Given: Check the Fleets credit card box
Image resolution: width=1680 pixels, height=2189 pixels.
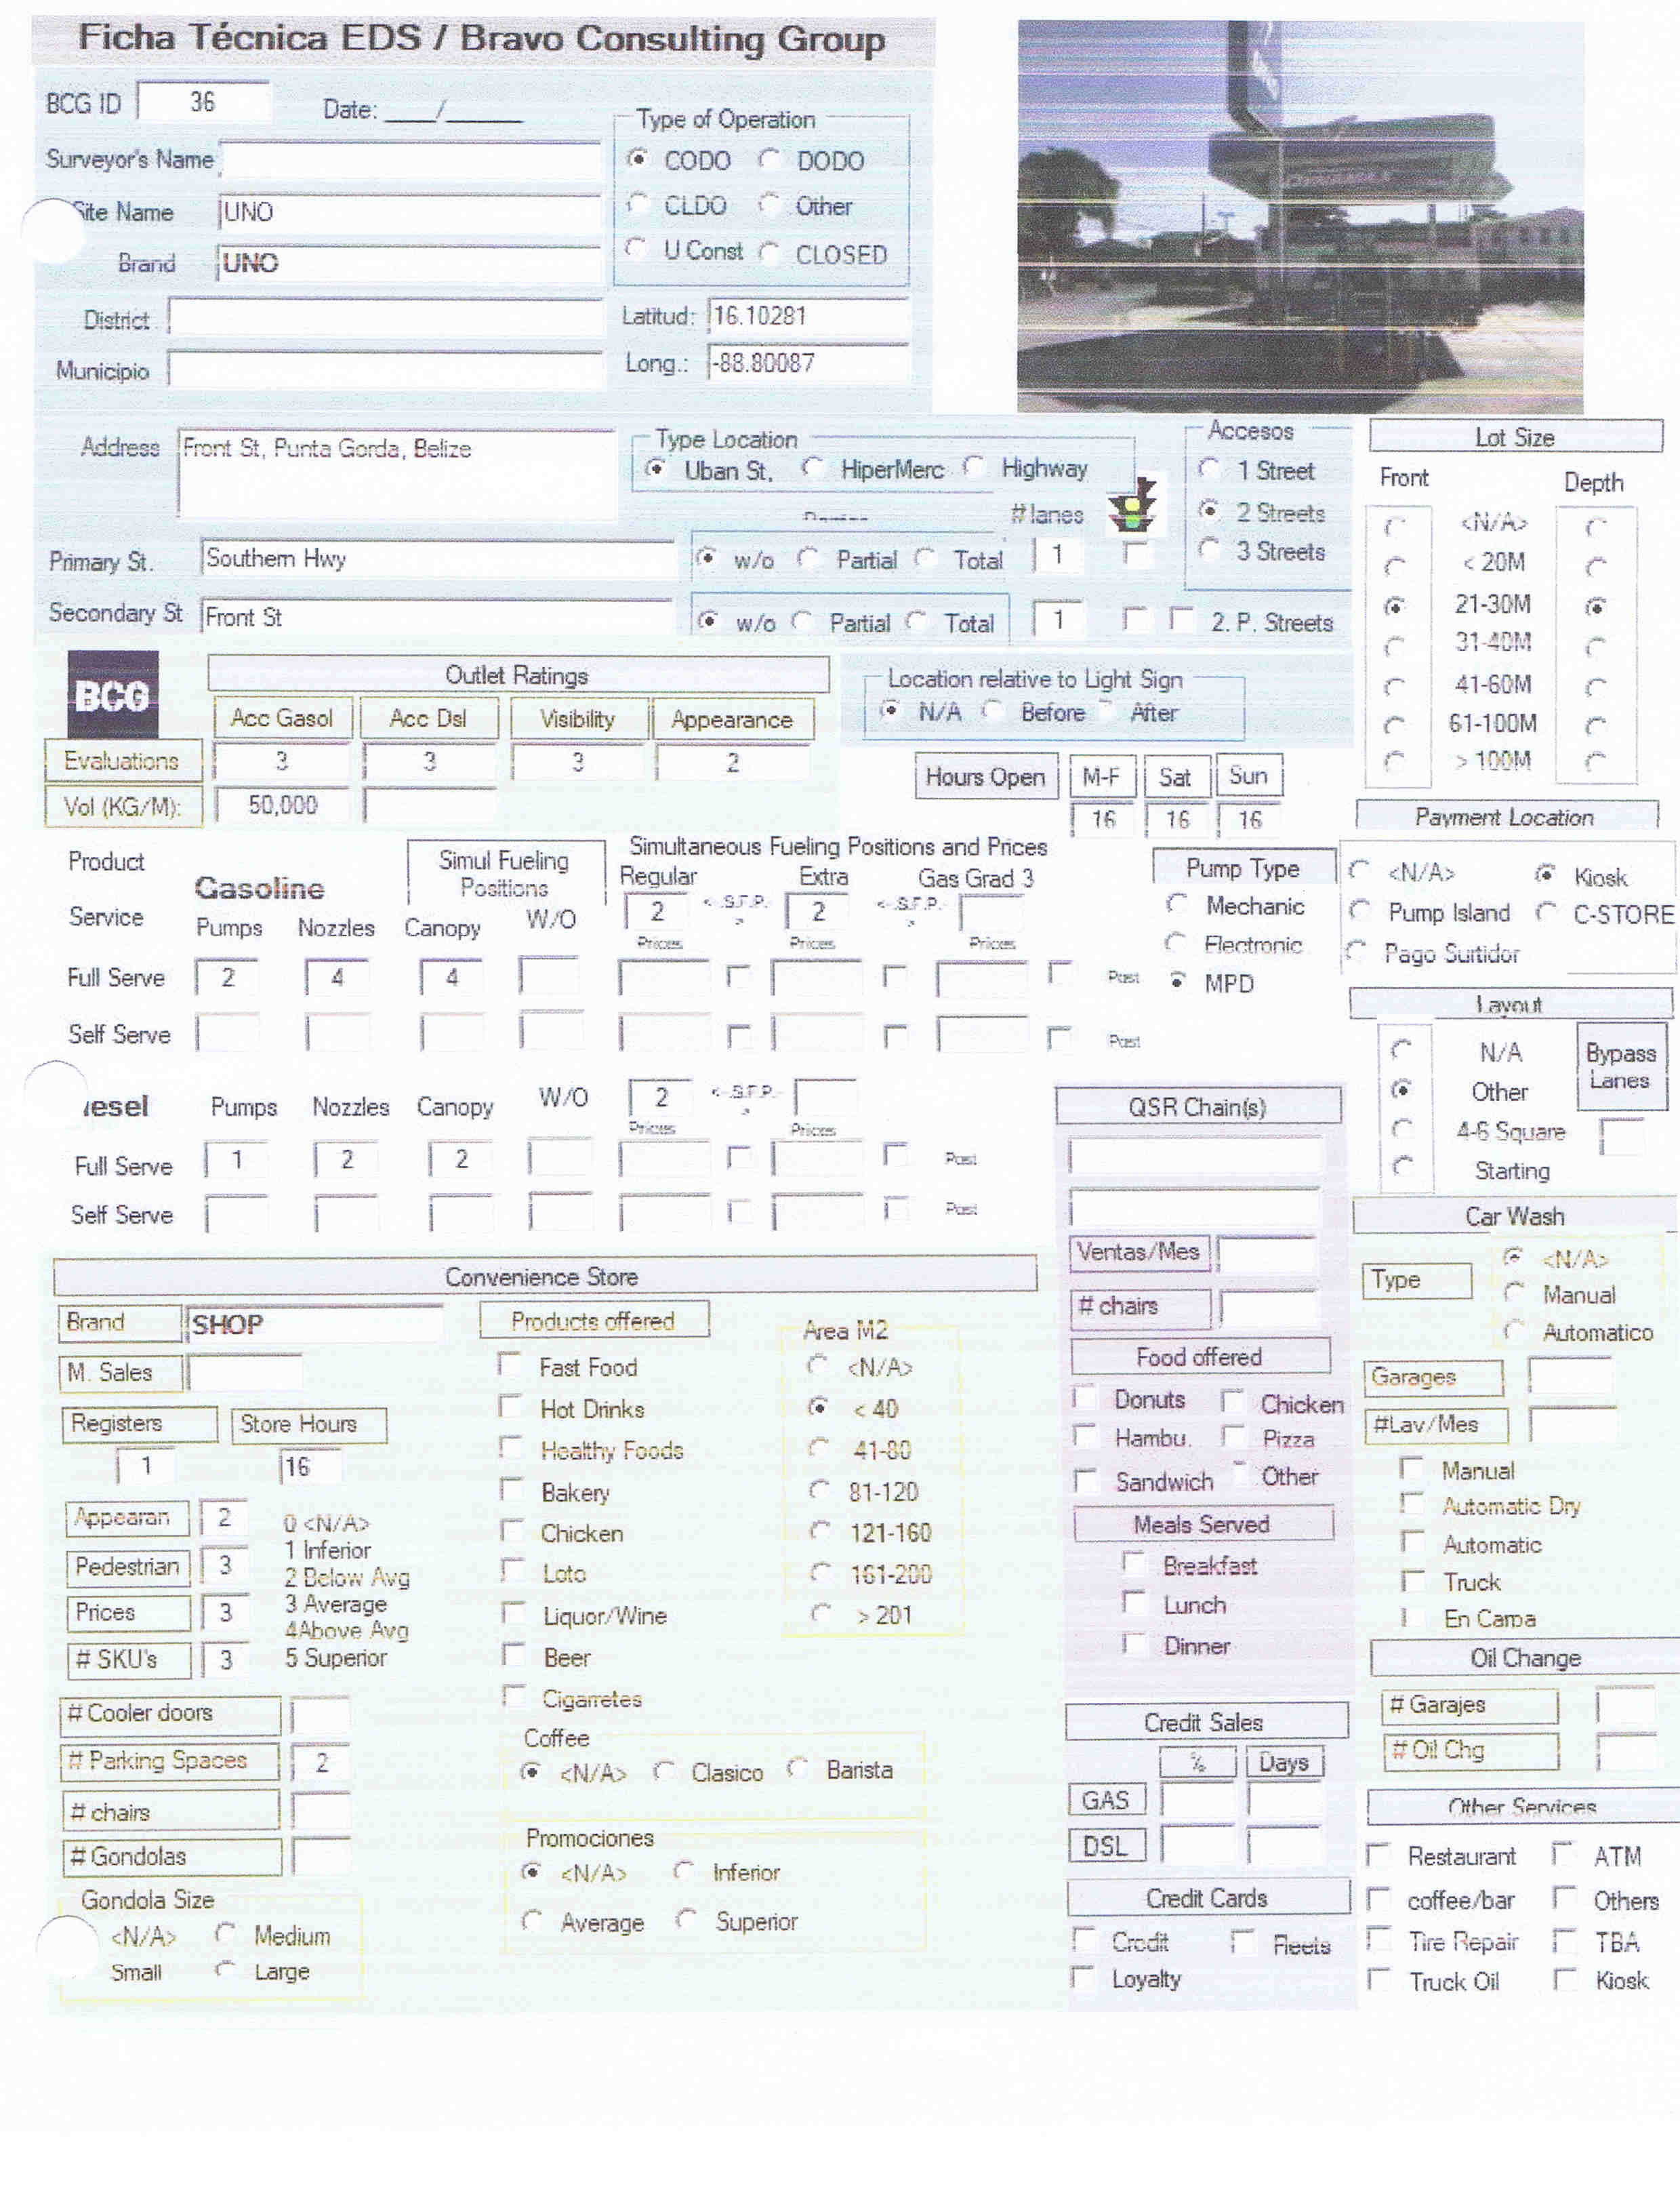Looking at the screenshot, I should pyautogui.click(x=1243, y=1943).
